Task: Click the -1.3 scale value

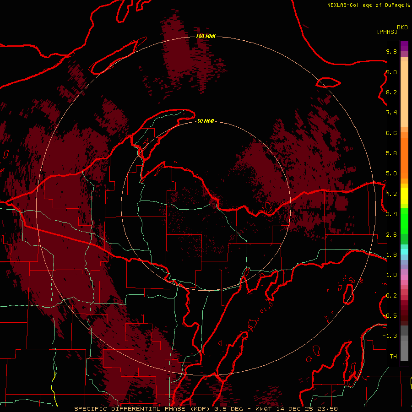Action: 390,336
